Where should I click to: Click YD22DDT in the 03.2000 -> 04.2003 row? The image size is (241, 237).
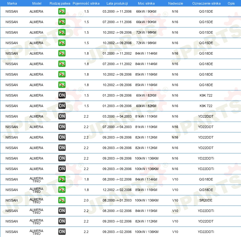click(x=206, y=116)
